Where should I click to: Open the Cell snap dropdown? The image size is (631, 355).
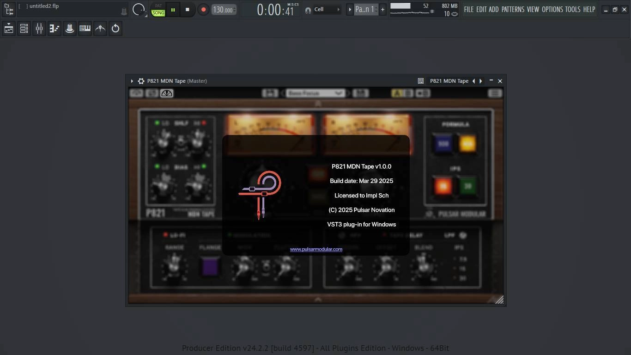click(x=327, y=10)
